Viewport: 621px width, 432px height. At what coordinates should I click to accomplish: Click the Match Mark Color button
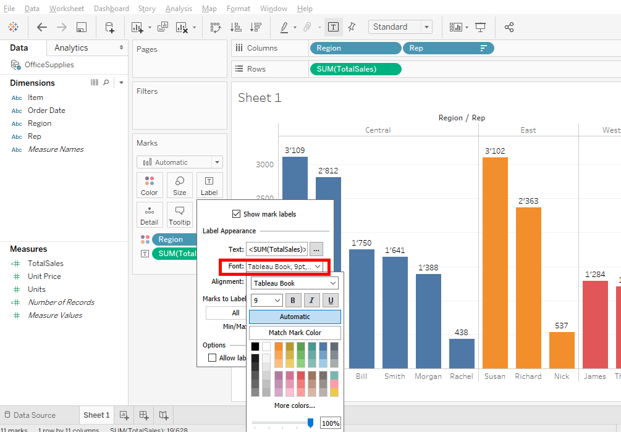(x=295, y=333)
